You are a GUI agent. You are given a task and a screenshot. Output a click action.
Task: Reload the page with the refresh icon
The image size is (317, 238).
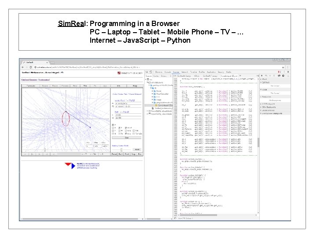(31, 67)
